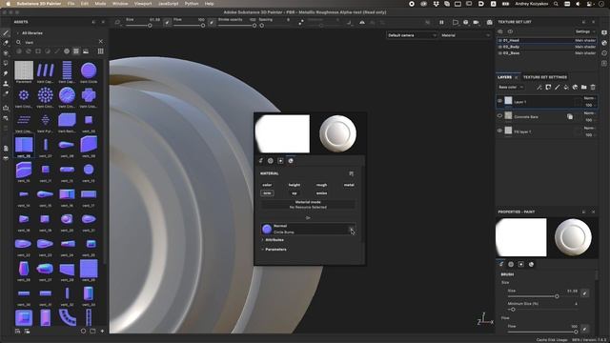Open the Base color channel dropdown in Layers

coord(511,87)
